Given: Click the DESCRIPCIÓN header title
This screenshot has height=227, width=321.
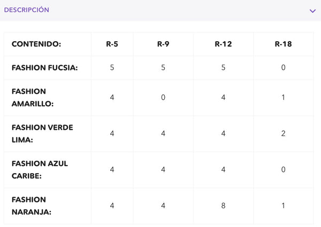Looking at the screenshot, I should (27, 10).
